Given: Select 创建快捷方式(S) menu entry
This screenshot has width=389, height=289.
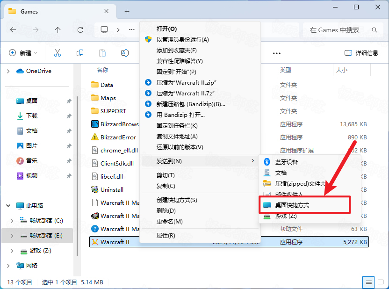Looking at the screenshot, I should click(200, 200).
